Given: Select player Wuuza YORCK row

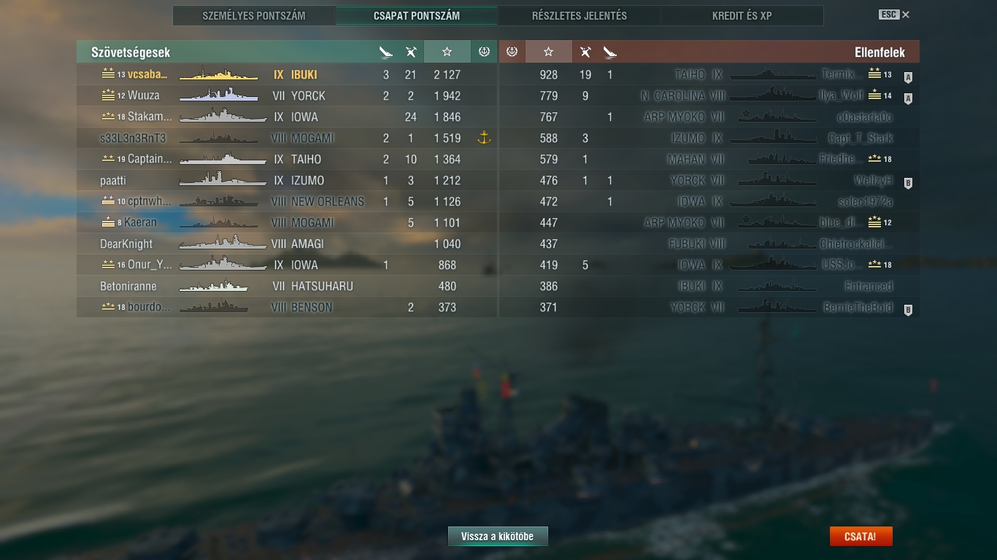Looking at the screenshot, I should point(287,96).
